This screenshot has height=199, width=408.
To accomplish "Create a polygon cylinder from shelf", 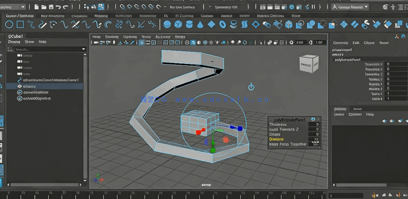I will click(189, 24).
